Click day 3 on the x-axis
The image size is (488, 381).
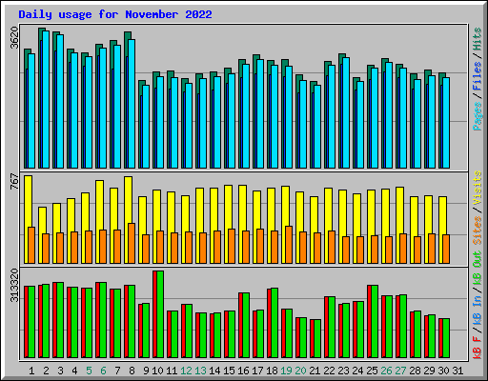pos(60,371)
